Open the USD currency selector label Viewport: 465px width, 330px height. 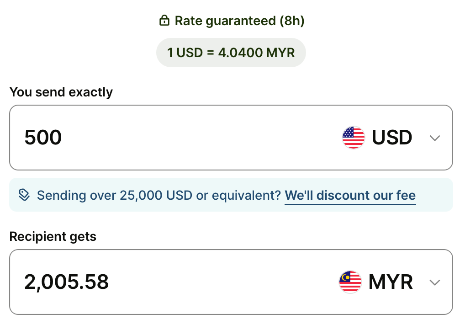392,138
